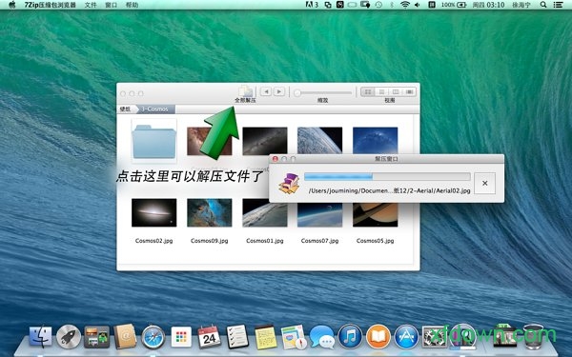Adjust the thumbnail zoom slider
The image size is (572, 357).
tap(323, 93)
